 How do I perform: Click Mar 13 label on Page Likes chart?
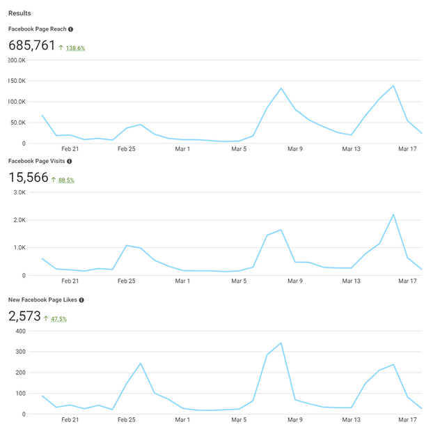352,420
